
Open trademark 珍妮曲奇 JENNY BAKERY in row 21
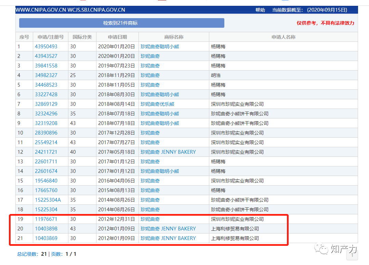coord(168,238)
